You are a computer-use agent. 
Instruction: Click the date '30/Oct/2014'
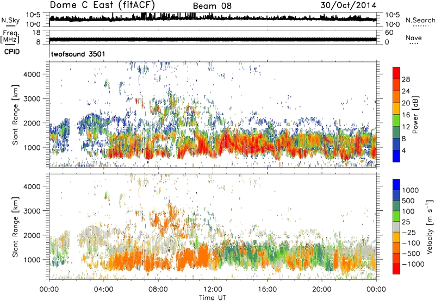[x=349, y=5]
